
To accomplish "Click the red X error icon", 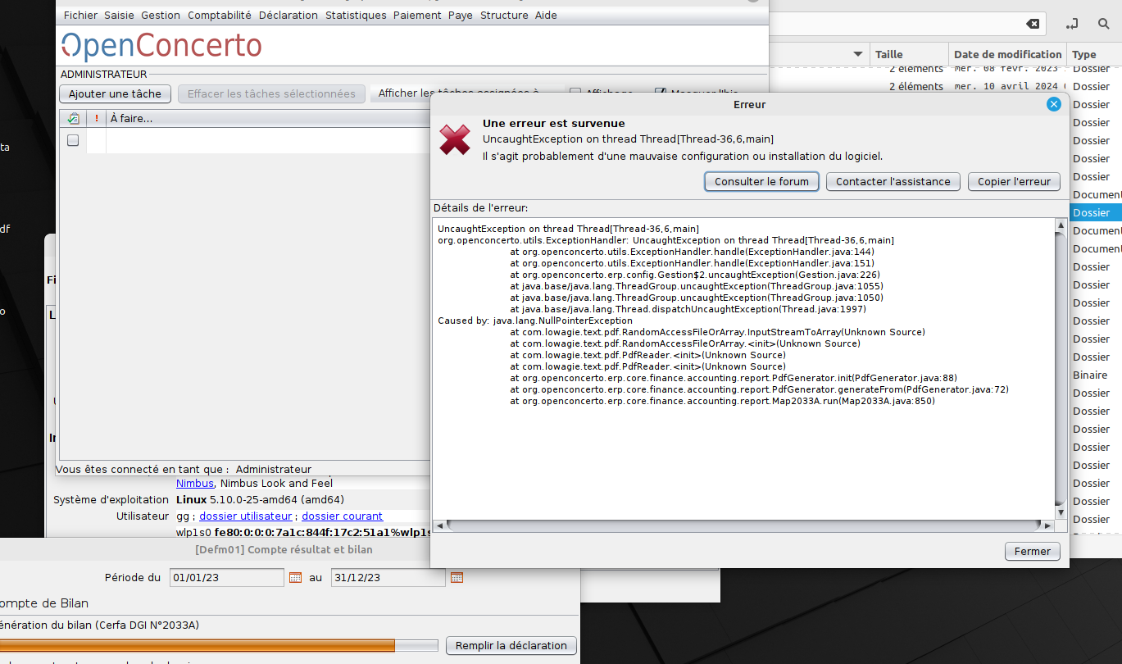I will click(455, 140).
